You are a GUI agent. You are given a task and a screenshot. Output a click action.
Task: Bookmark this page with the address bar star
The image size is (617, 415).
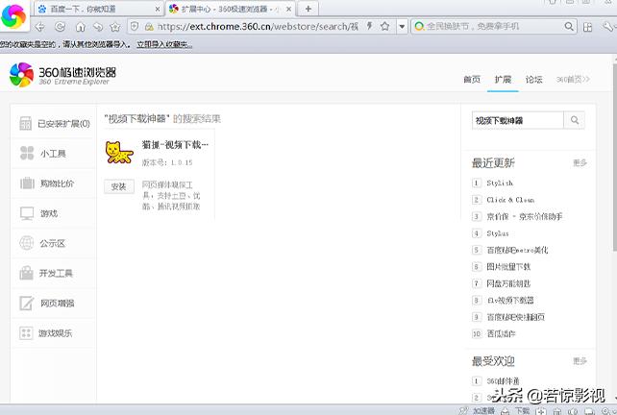coord(384,26)
